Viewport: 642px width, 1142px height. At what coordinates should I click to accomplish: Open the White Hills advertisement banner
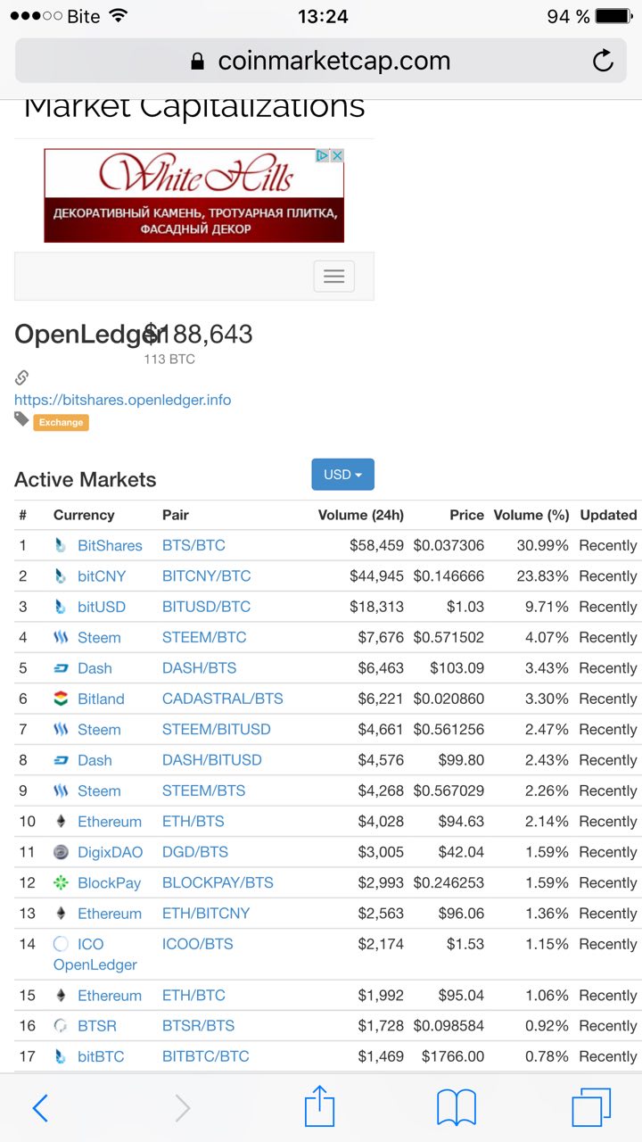[193, 195]
